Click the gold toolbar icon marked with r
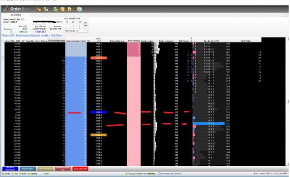 coord(69,9)
